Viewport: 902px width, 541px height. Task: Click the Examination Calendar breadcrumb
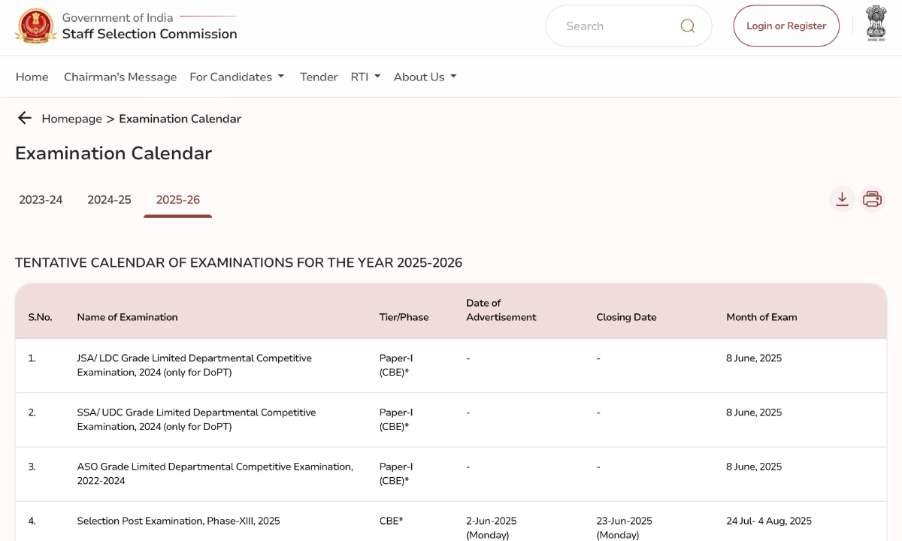(180, 119)
